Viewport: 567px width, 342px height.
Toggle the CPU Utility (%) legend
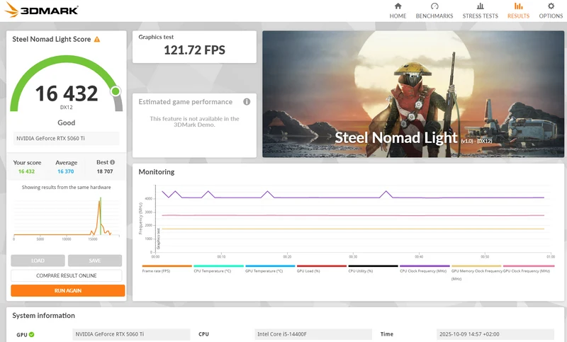(373, 268)
